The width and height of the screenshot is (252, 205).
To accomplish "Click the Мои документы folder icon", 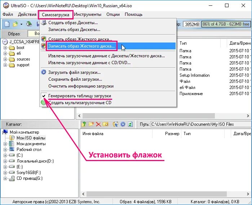I will 12,144.
